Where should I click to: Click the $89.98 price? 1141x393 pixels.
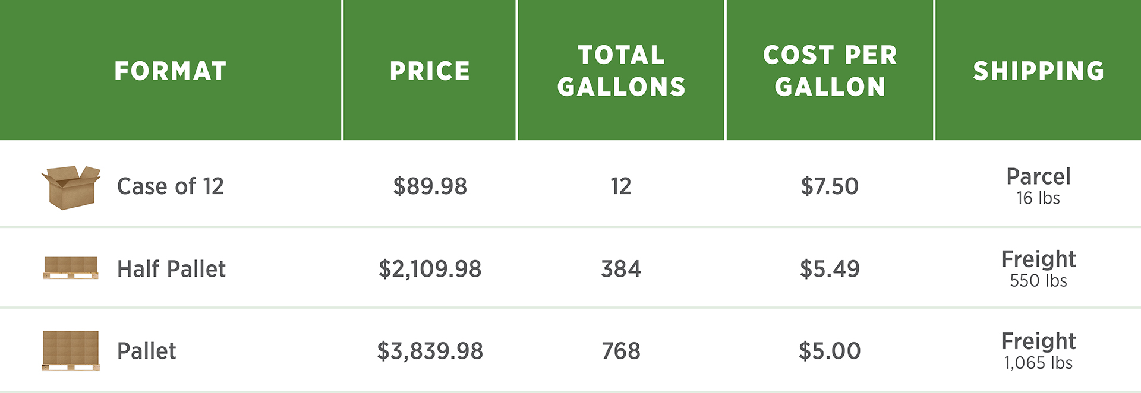pyautogui.click(x=430, y=186)
